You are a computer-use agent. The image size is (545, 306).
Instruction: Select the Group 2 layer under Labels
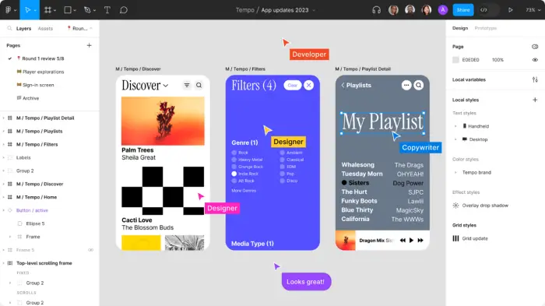pyautogui.click(x=25, y=171)
